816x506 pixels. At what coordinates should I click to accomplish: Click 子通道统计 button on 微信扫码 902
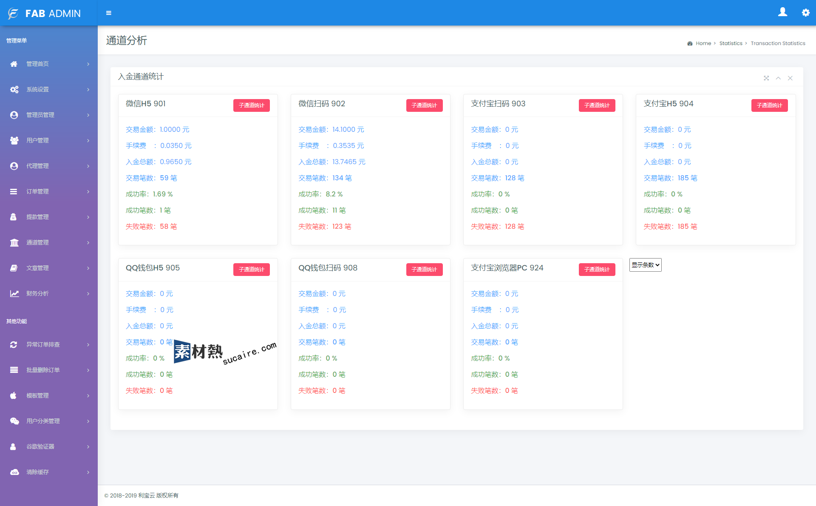pos(424,105)
